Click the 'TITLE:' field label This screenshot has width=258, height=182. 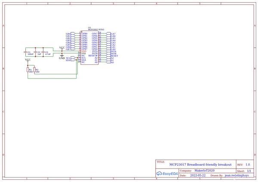click(x=160, y=162)
